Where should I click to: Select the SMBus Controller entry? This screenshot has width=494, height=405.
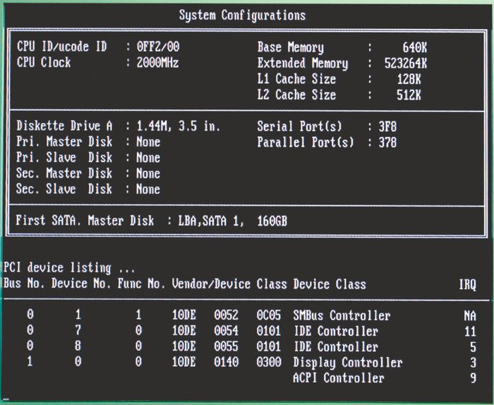coord(342,315)
